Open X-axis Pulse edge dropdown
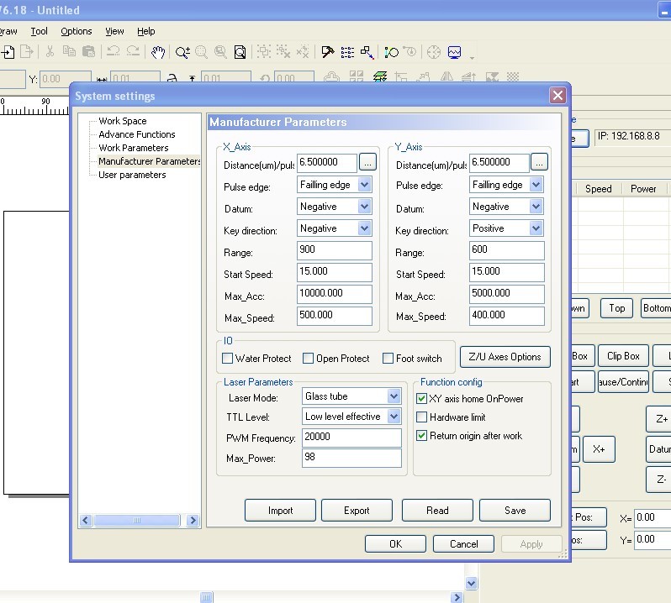This screenshot has height=603, width=671. click(x=364, y=185)
